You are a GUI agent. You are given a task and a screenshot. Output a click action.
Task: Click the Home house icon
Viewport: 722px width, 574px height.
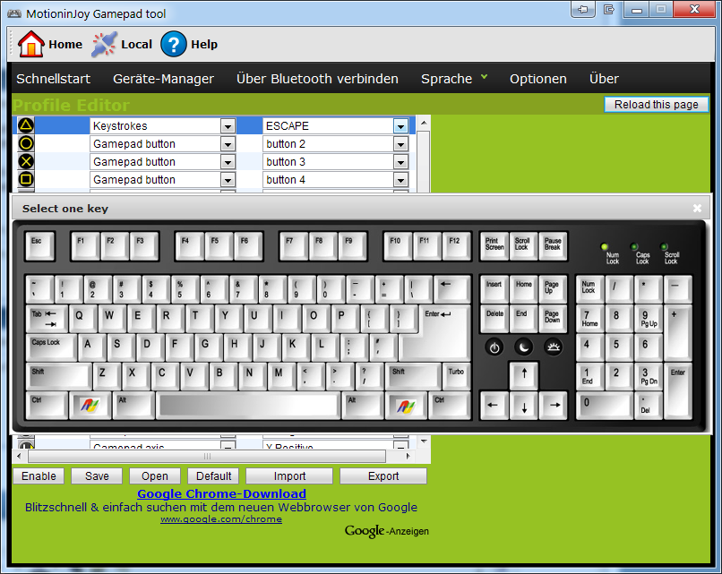point(30,44)
